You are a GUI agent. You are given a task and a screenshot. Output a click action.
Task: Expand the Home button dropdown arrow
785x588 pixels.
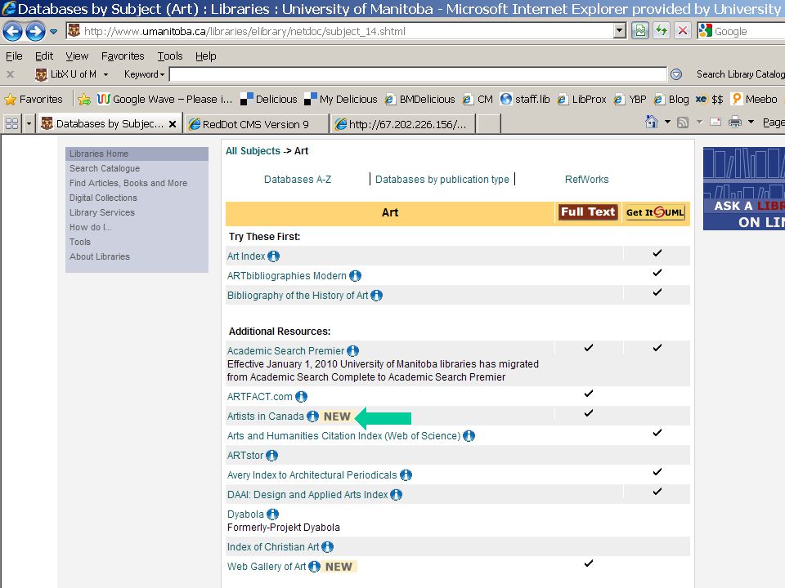667,122
